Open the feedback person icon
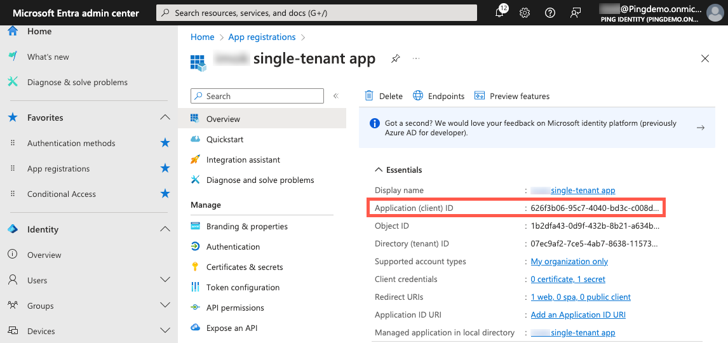This screenshot has width=728, height=343. click(x=576, y=13)
